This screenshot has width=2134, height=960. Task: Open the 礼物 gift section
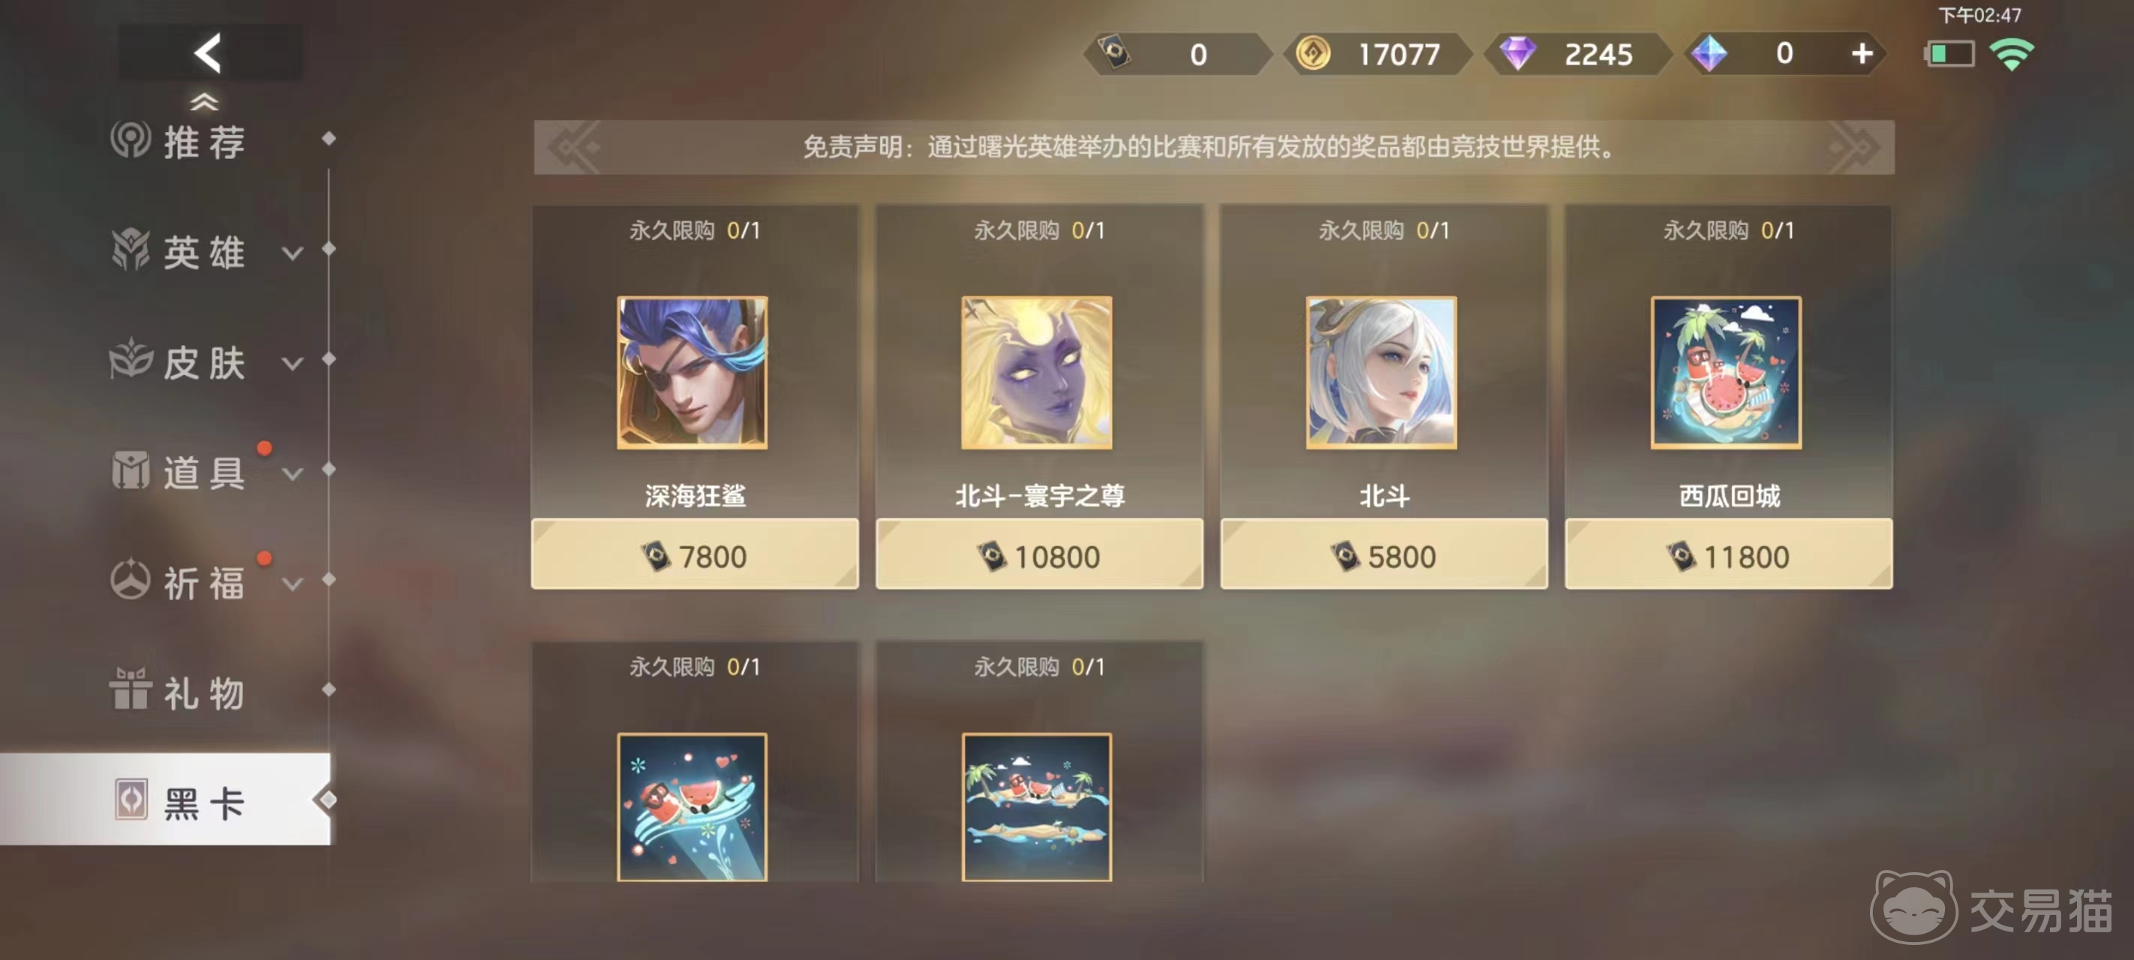tap(178, 691)
